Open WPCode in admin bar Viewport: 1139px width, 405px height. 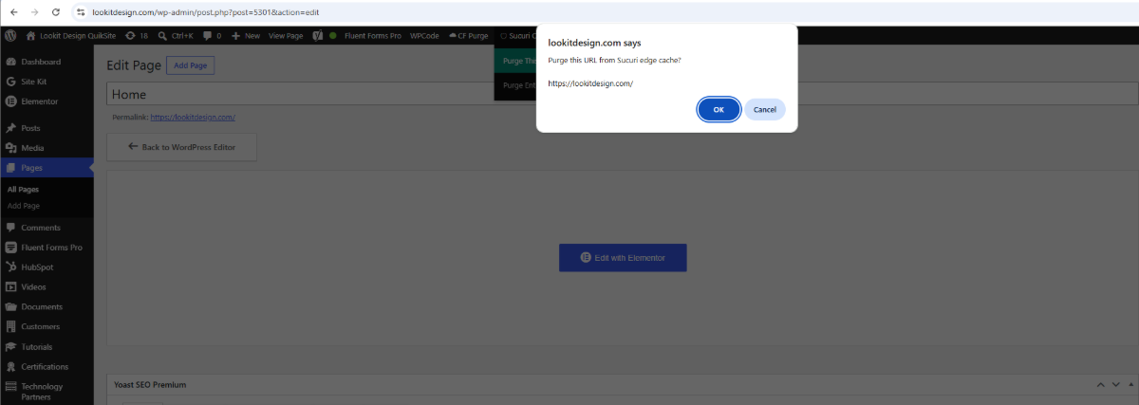point(424,35)
